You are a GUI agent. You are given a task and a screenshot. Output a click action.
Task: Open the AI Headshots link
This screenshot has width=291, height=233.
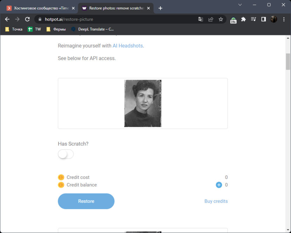click(128, 45)
